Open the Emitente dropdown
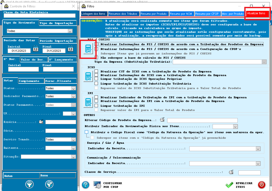 (74, 148)
